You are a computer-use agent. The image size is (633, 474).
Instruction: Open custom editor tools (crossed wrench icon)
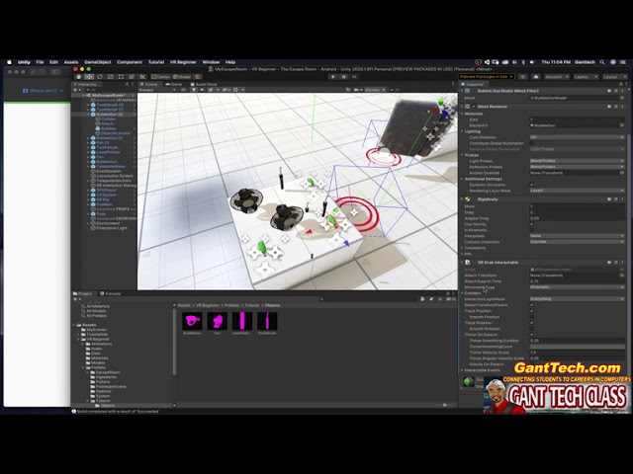coord(142,77)
